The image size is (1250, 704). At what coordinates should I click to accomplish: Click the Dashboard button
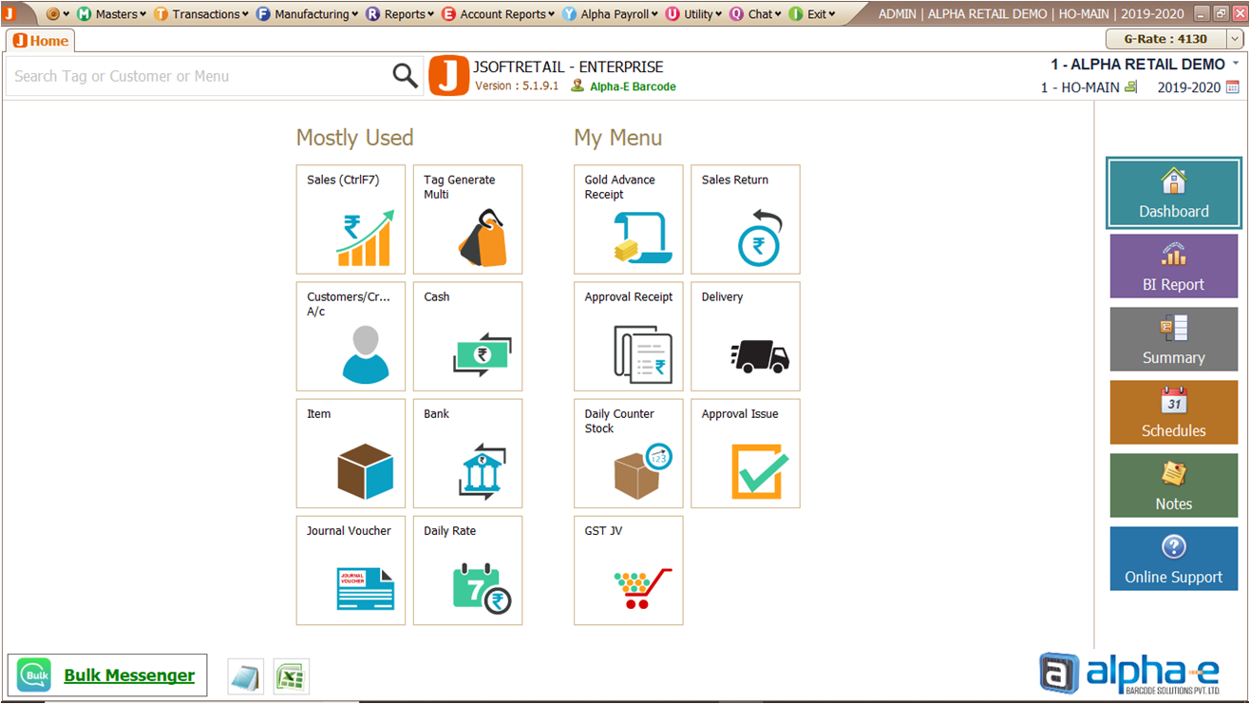pyautogui.click(x=1174, y=193)
